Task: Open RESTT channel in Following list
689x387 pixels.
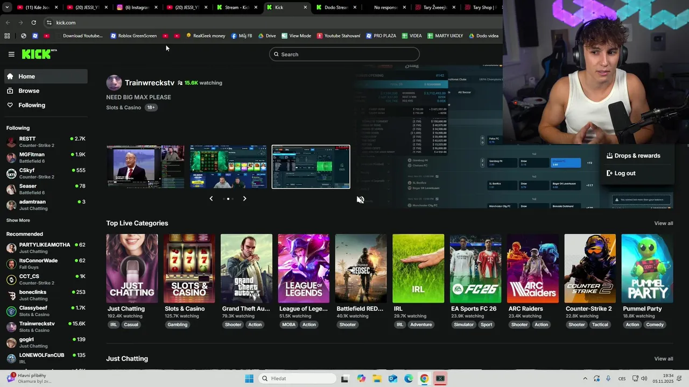Action: [x=46, y=142]
